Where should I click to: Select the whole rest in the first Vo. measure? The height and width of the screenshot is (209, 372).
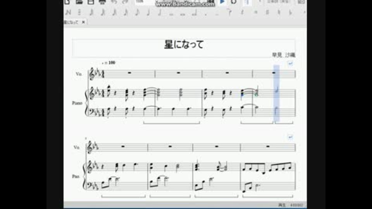click(129, 73)
